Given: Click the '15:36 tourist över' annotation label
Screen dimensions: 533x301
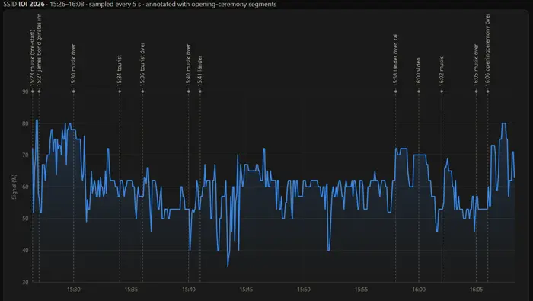Looking at the screenshot, I should 142,64.
